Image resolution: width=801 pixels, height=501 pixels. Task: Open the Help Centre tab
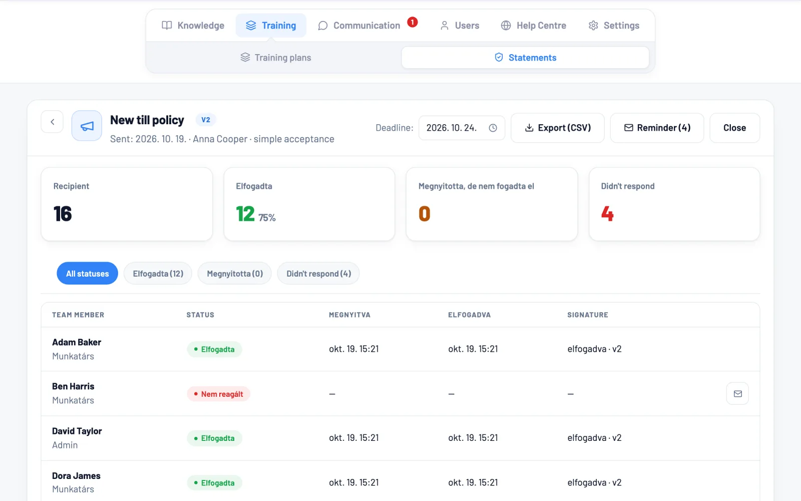pos(534,26)
